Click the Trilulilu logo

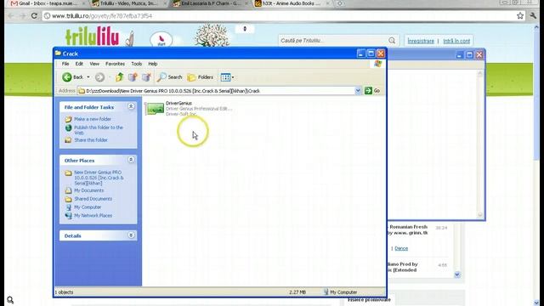[x=93, y=36]
